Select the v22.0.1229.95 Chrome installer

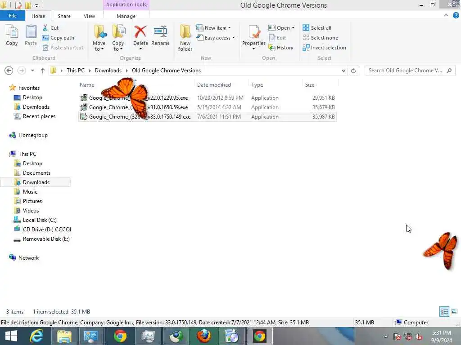[207, 97]
